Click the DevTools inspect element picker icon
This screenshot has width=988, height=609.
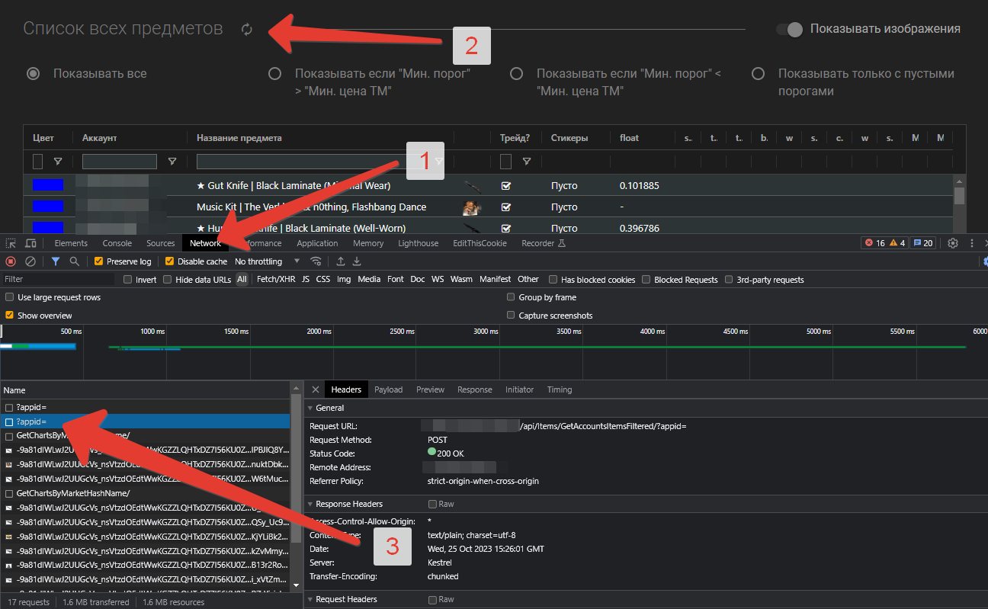click(x=11, y=243)
